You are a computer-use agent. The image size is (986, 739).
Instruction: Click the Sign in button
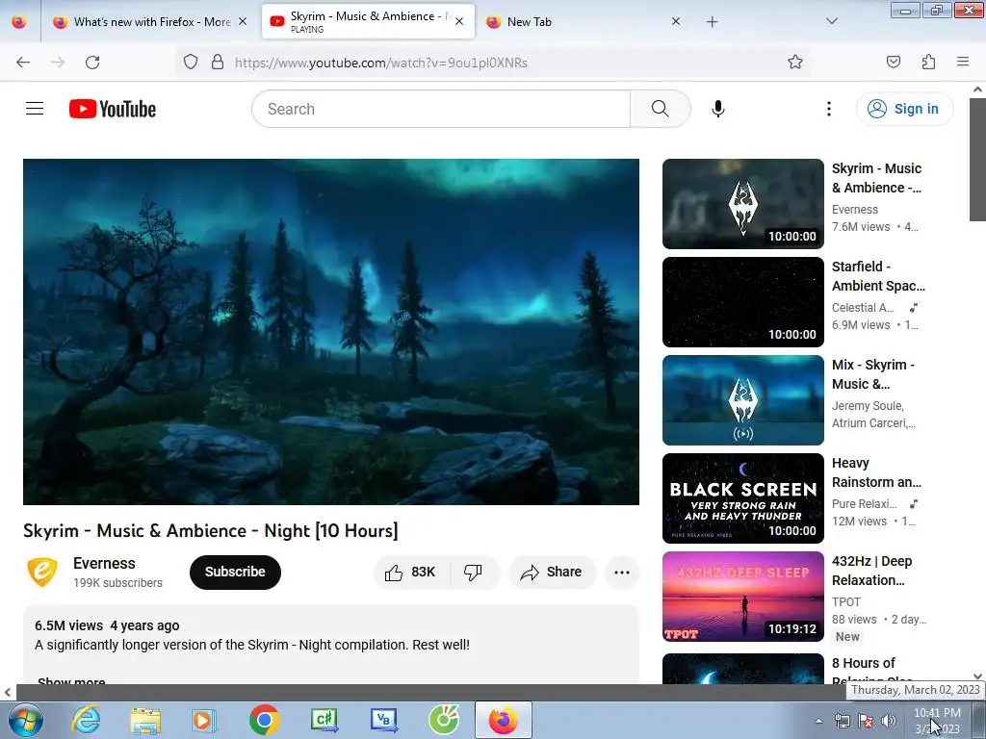coord(904,109)
